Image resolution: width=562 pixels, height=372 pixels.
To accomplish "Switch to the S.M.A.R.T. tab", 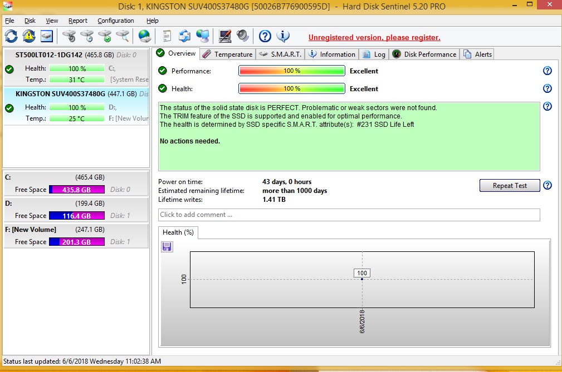I will pos(281,54).
